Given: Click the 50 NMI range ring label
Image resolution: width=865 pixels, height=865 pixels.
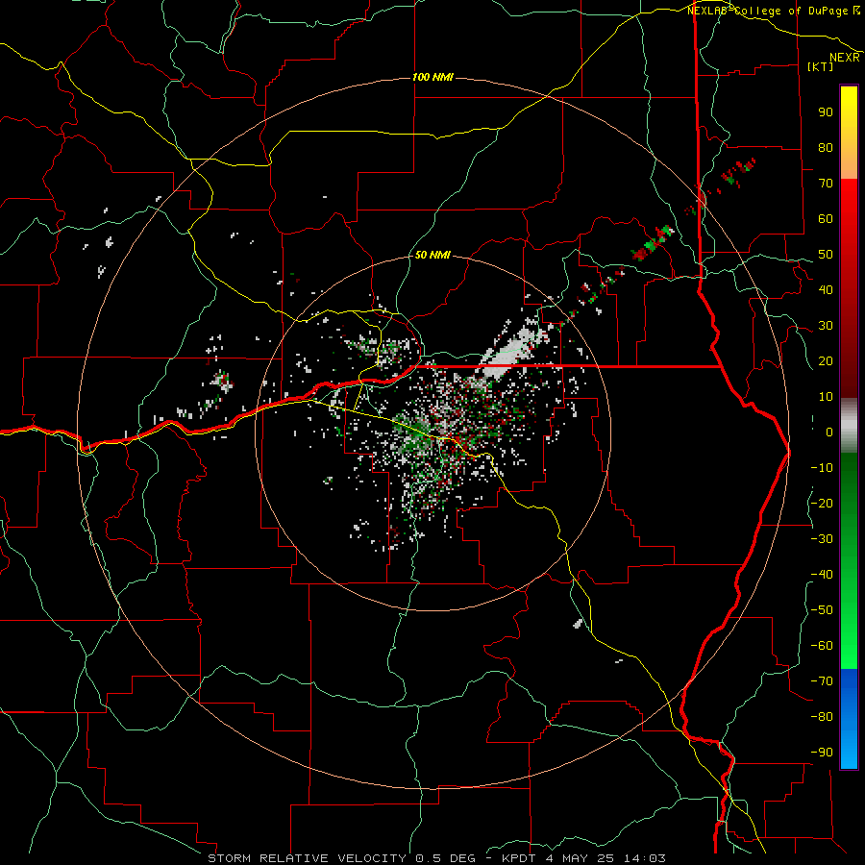Looking at the screenshot, I should tap(432, 255).
